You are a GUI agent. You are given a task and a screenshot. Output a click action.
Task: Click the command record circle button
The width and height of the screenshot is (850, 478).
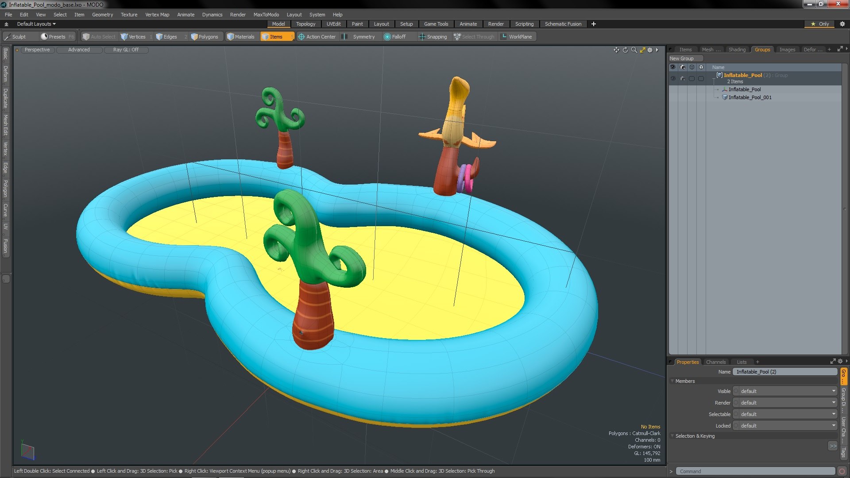[x=842, y=471]
